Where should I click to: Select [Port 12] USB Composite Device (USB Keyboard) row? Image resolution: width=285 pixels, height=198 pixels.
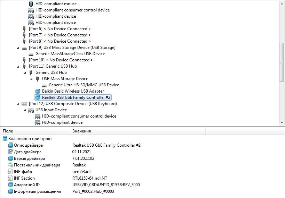[73, 104]
